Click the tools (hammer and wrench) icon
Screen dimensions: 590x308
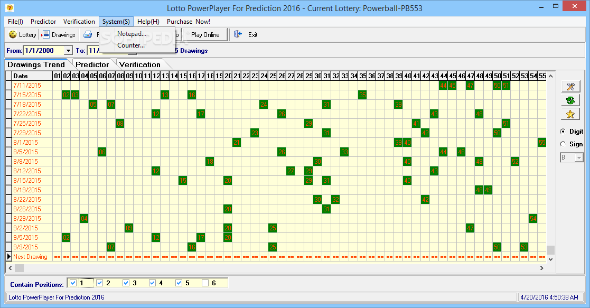point(570,87)
